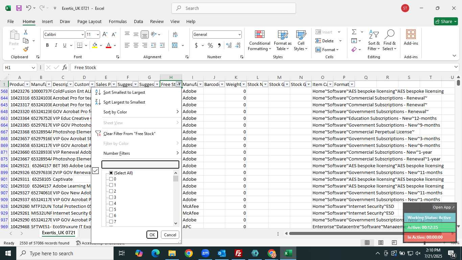Click the Undo arrow icon
The height and width of the screenshot is (260, 462).
coord(29,8)
